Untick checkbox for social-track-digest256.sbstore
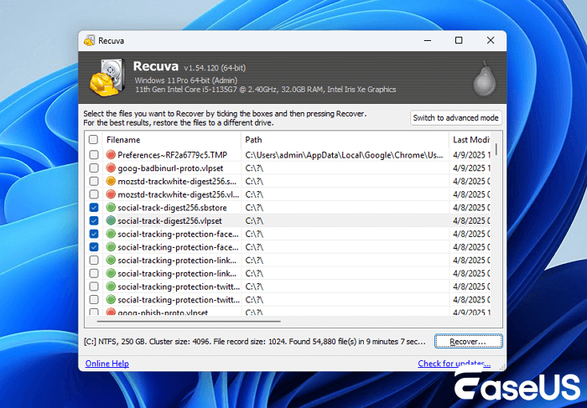The width and height of the screenshot is (587, 408). 94,208
